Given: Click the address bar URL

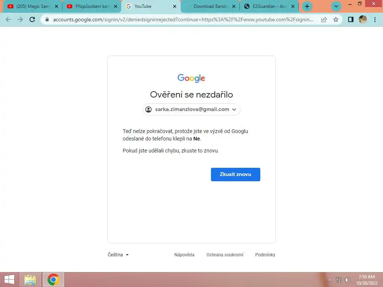Looking at the screenshot, I should pyautogui.click(x=183, y=19).
